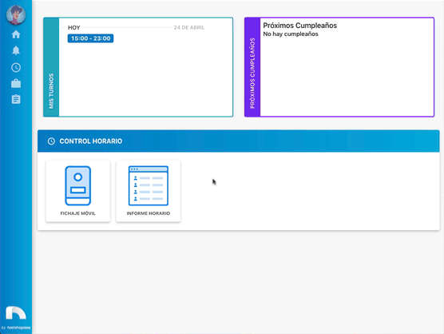Click the Fichaje Móvil phone illustration
Image resolution: width=444 pixels, height=334 pixels.
[78, 185]
